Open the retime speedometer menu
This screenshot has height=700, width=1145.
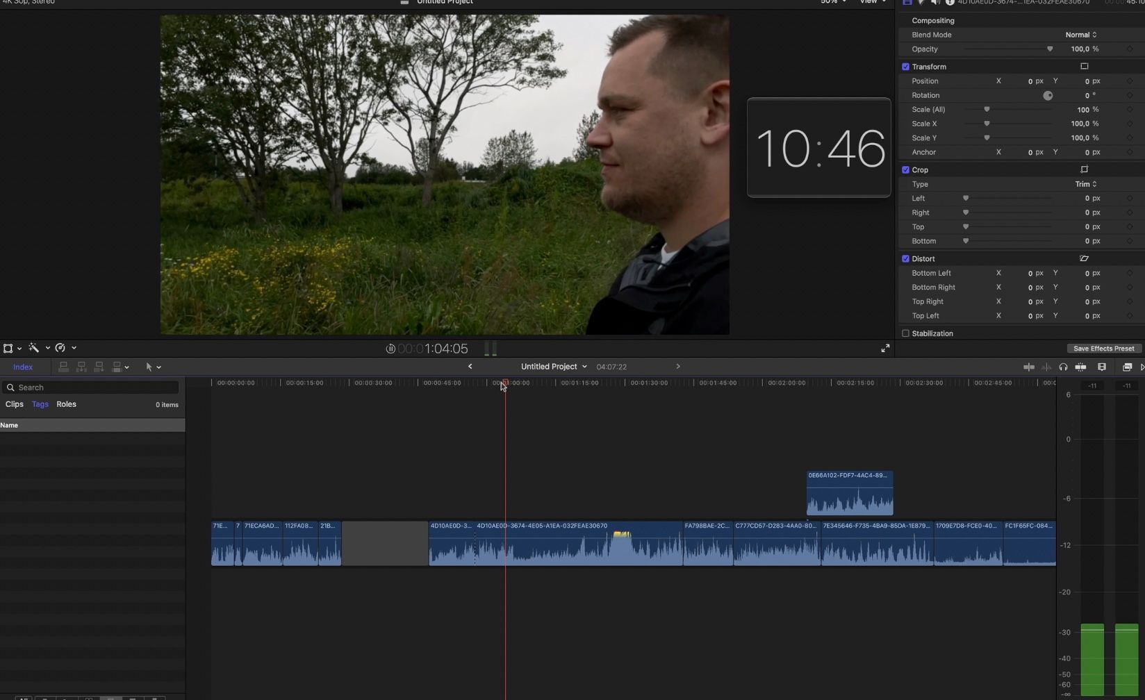(60, 348)
